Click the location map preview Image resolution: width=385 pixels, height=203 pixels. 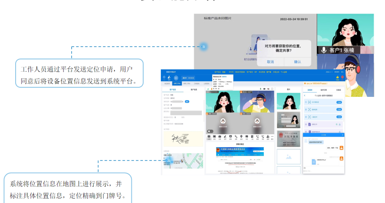click(184, 161)
